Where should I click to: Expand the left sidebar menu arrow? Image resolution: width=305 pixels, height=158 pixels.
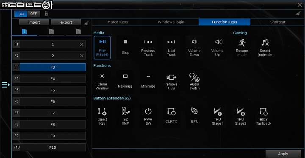pos(6,85)
